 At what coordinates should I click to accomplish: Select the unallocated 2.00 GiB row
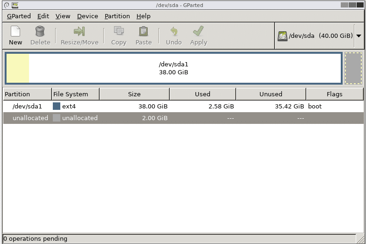(x=140, y=118)
